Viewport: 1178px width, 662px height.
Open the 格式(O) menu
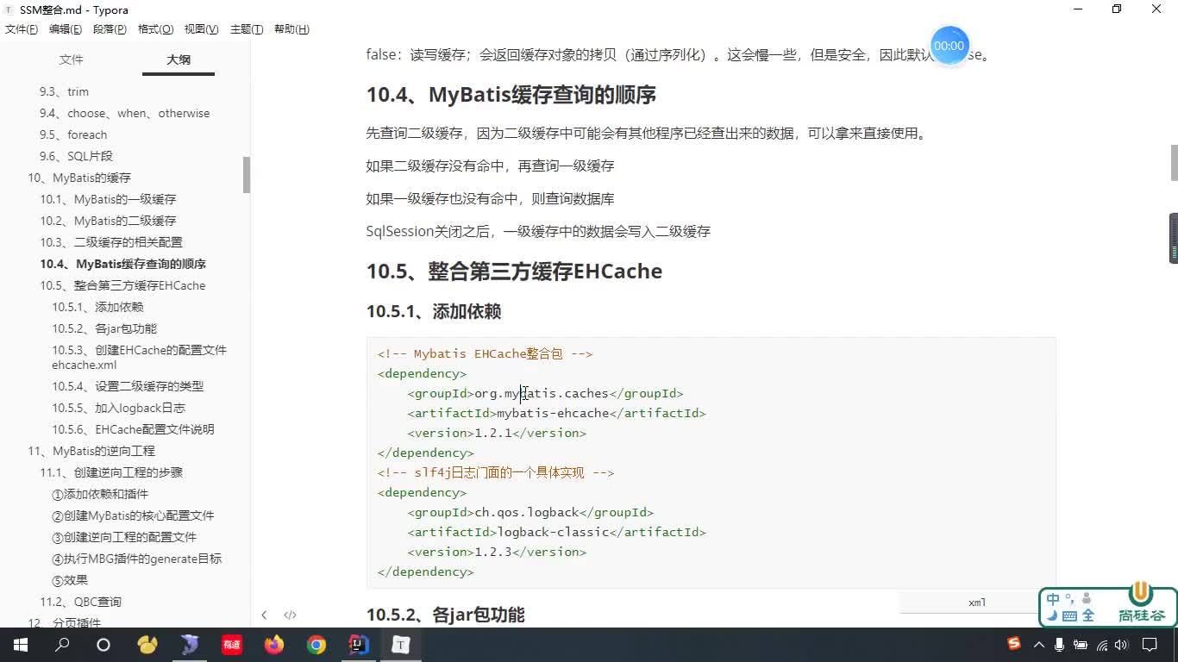click(155, 29)
